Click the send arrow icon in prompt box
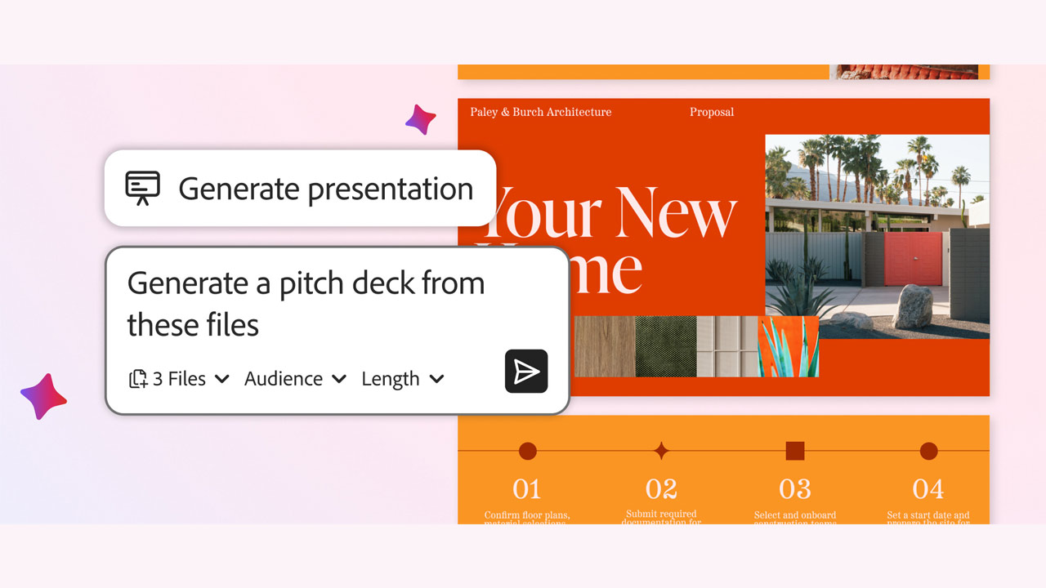1046x588 pixels. click(x=526, y=372)
